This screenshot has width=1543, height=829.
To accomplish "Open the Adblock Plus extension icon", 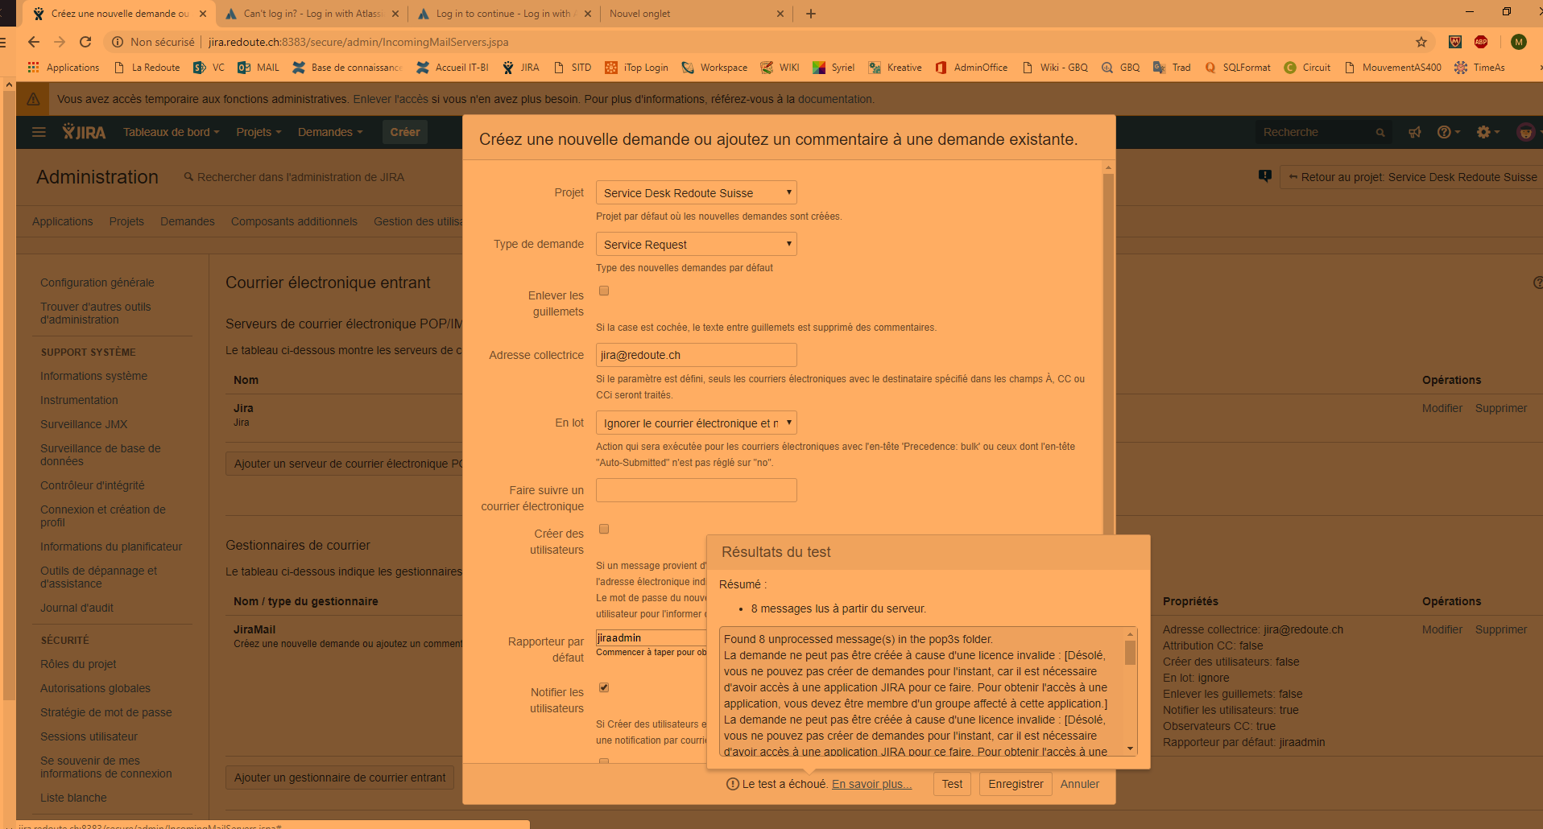I will (x=1481, y=42).
